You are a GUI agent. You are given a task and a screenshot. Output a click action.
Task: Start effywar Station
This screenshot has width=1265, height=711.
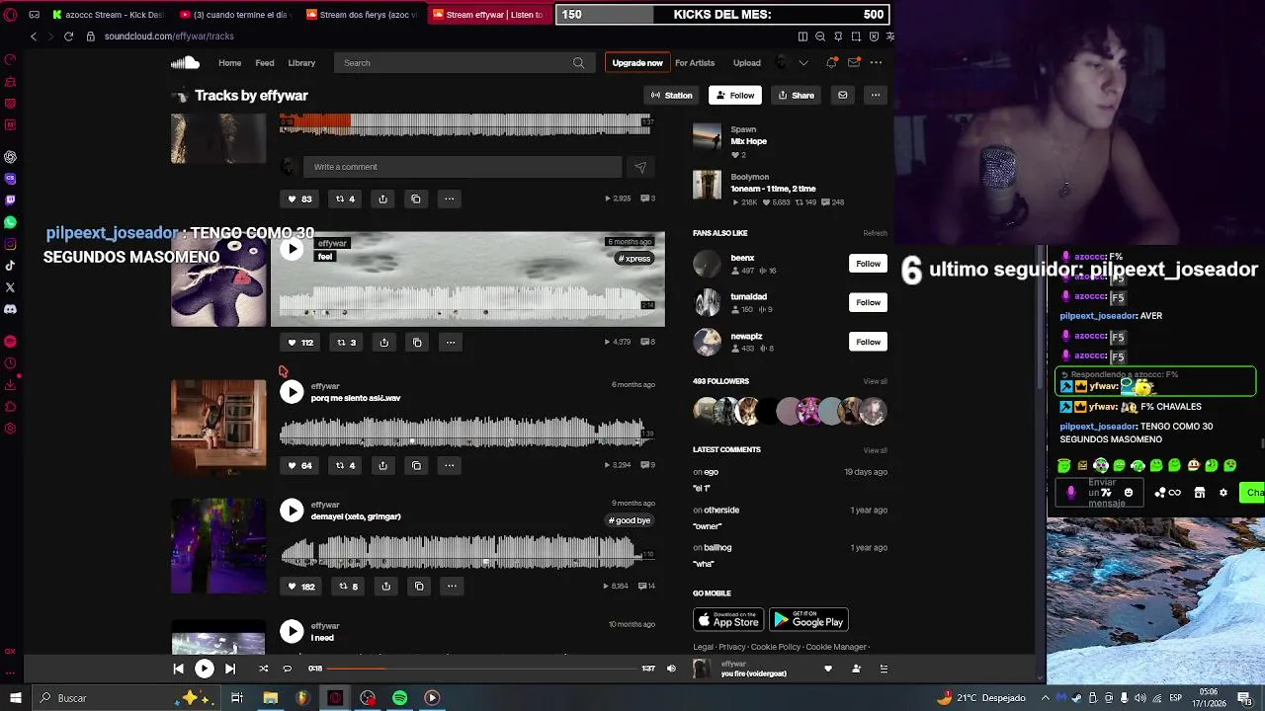pos(671,96)
